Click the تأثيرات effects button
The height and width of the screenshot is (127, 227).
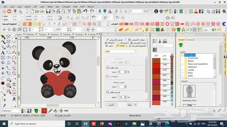(111, 105)
